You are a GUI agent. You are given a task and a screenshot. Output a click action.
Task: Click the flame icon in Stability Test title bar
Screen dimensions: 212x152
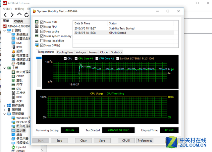(x=34, y=11)
